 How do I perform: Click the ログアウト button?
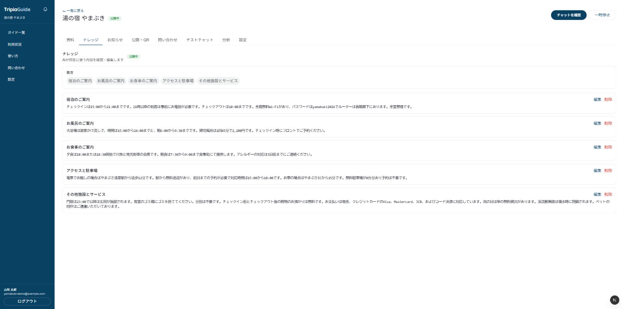coord(27,301)
